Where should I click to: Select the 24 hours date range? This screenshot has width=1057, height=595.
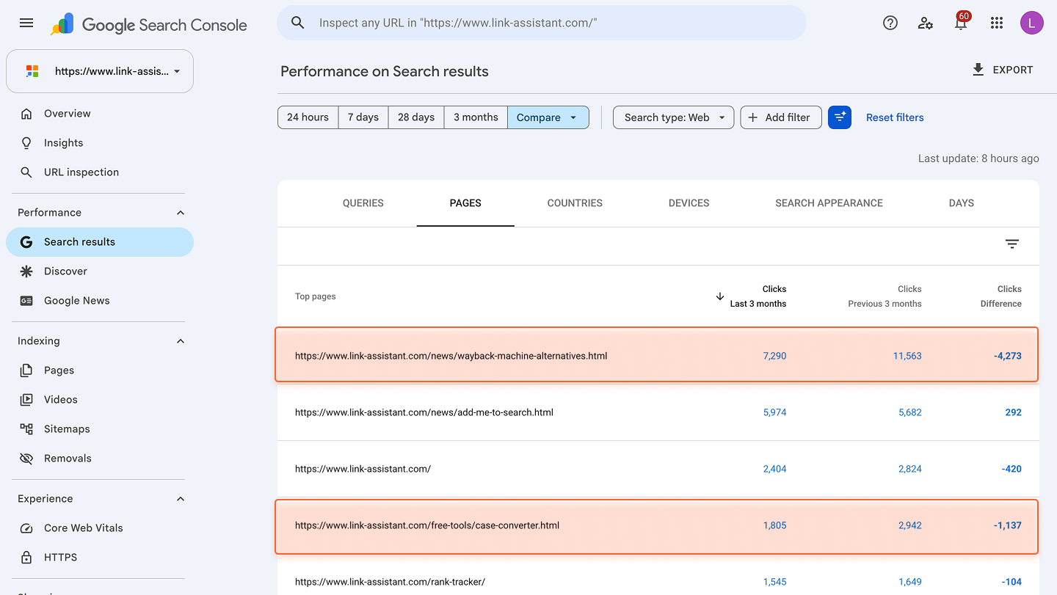tap(308, 117)
